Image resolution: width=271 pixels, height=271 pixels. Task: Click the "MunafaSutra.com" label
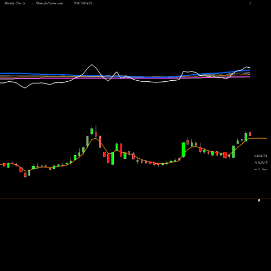point(49,3)
